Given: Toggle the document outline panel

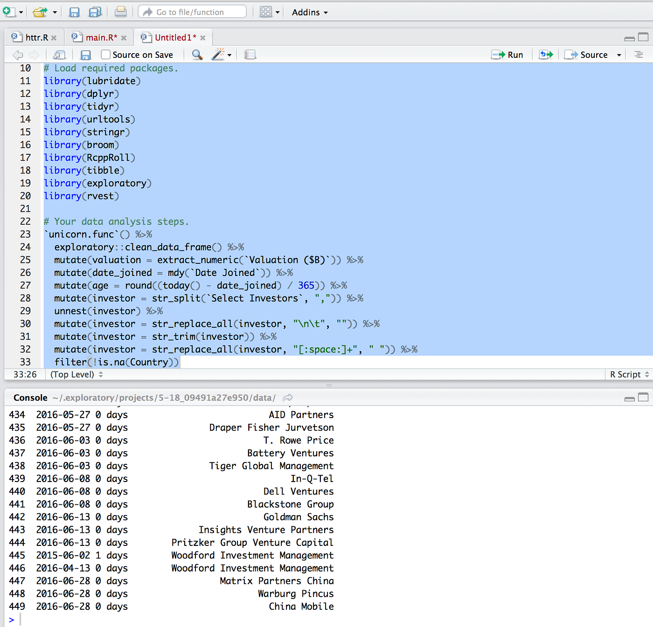Looking at the screenshot, I should (639, 55).
